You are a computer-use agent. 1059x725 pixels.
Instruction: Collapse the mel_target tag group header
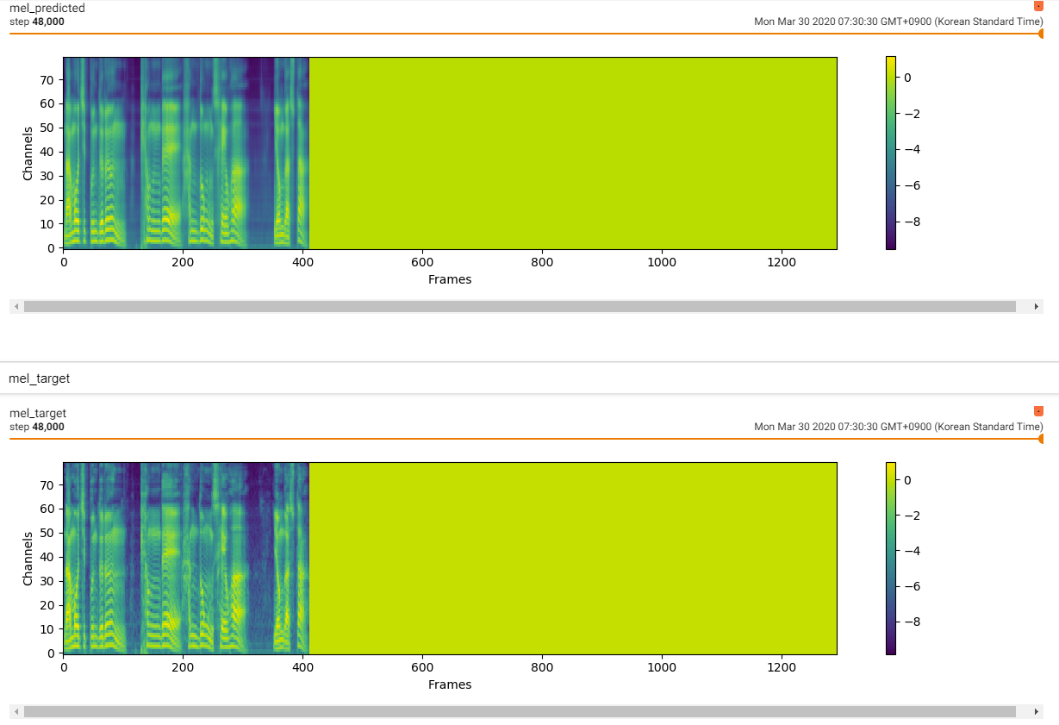pyautogui.click(x=39, y=378)
